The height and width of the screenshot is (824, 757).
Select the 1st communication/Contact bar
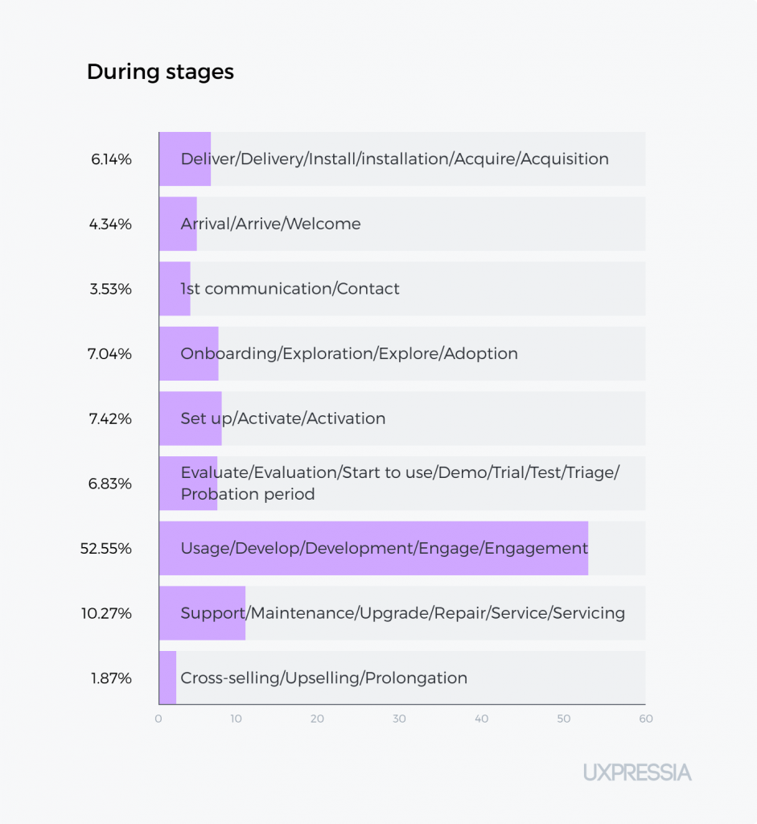(175, 289)
